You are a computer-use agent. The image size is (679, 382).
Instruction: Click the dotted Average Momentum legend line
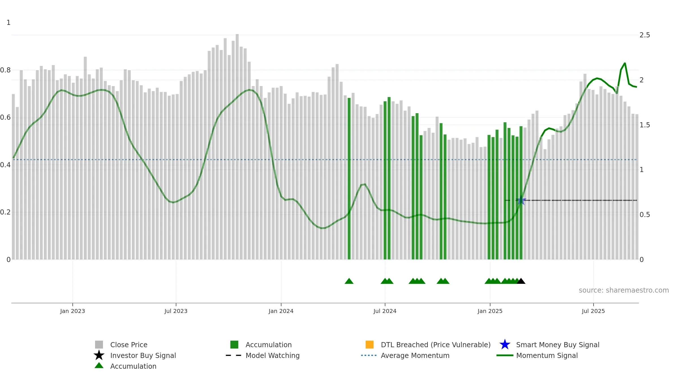click(x=369, y=355)
